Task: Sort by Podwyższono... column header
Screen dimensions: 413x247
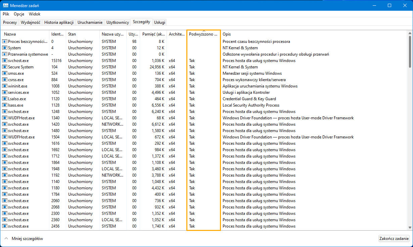Action: click(203, 34)
